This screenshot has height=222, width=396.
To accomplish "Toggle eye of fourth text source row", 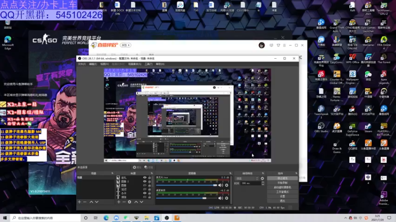I will point(145,189).
